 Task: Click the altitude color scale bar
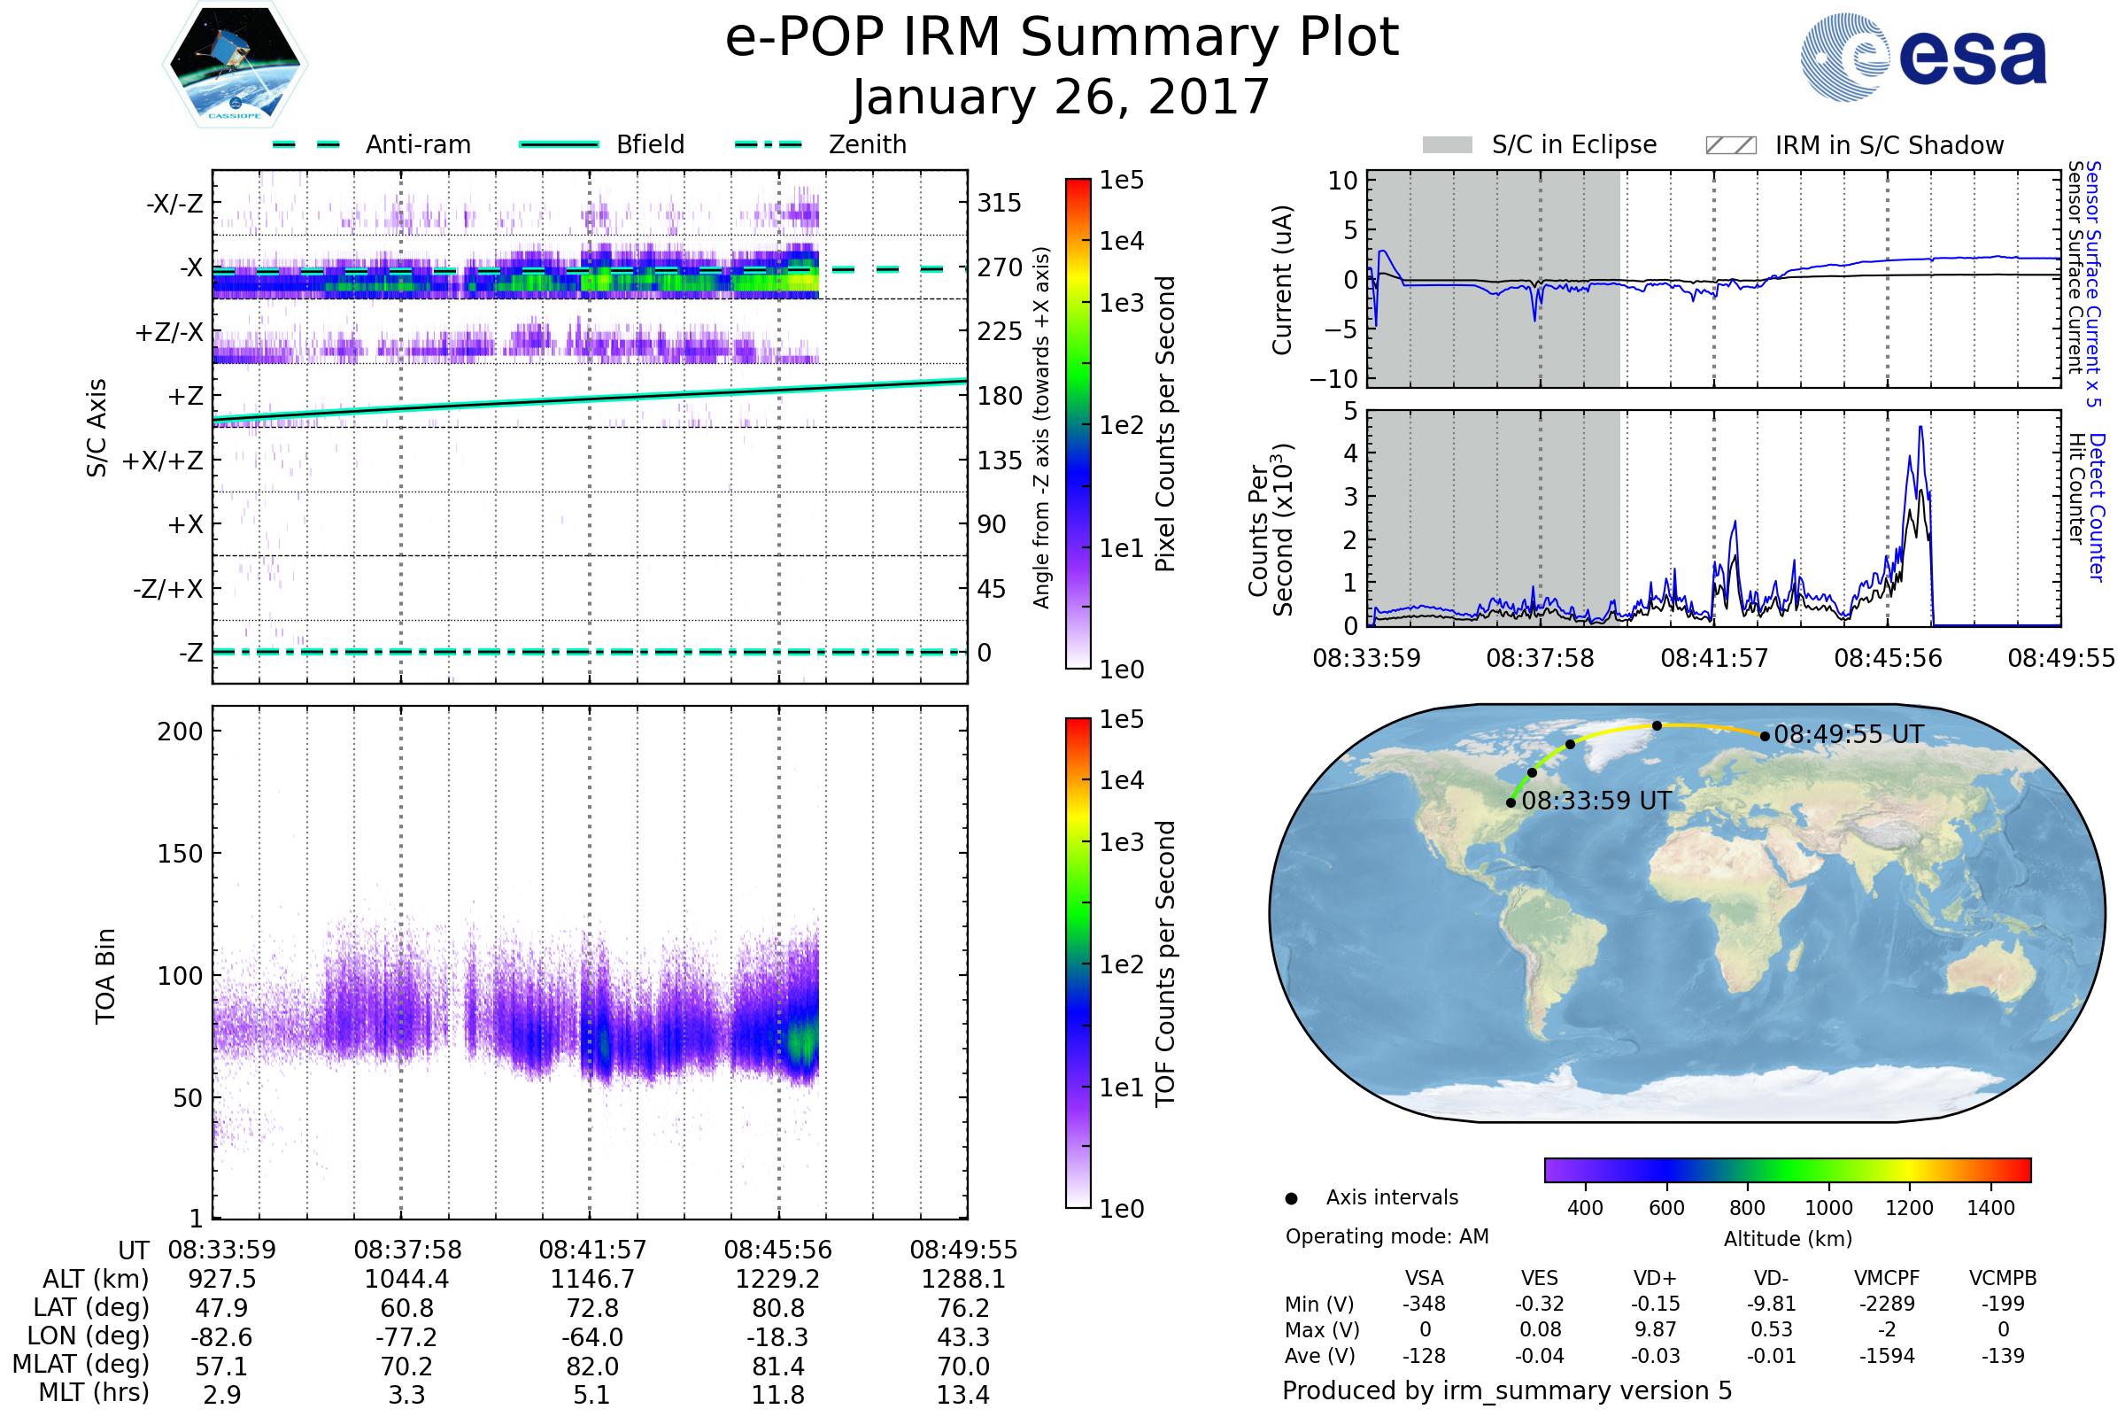tap(1787, 1169)
